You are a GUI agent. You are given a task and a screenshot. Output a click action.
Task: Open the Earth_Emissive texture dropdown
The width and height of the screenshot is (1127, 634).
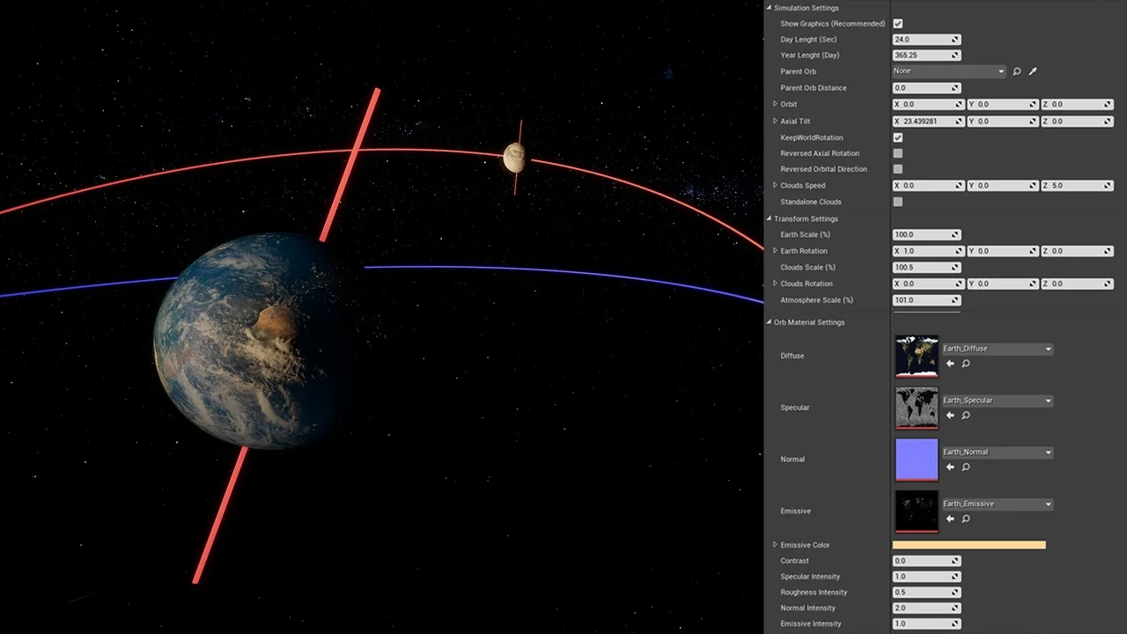pyautogui.click(x=997, y=505)
